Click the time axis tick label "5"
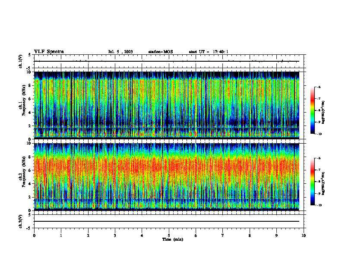The image size is (342, 264). (x=169, y=236)
